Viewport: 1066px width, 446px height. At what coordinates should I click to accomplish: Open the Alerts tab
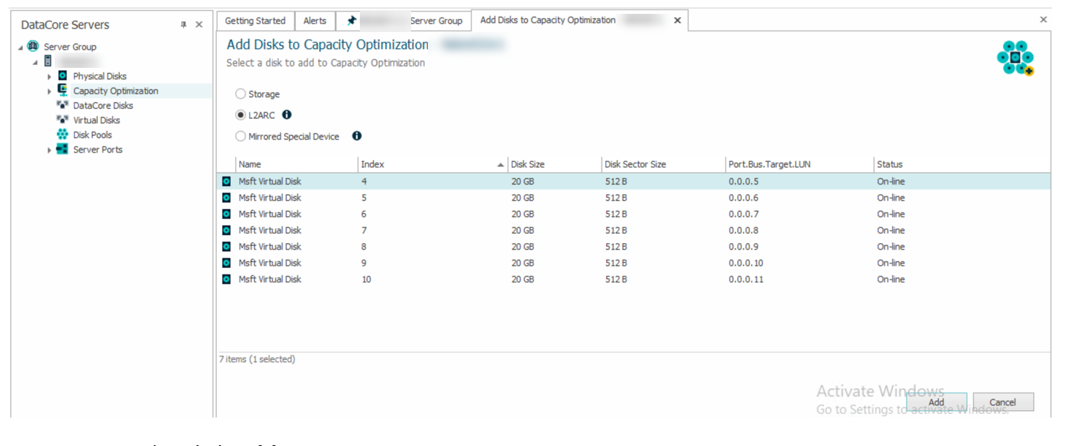315,21
